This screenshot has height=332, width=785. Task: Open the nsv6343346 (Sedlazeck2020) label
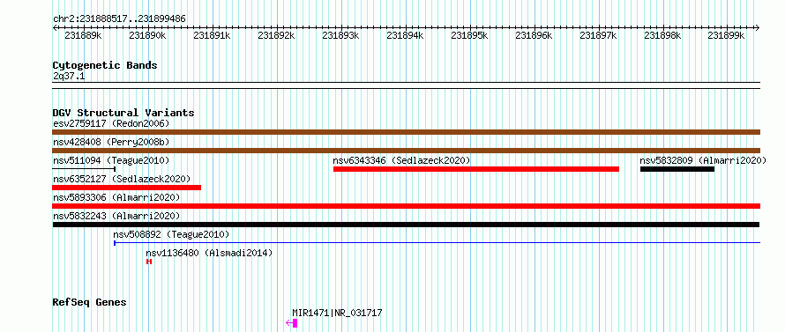402,160
